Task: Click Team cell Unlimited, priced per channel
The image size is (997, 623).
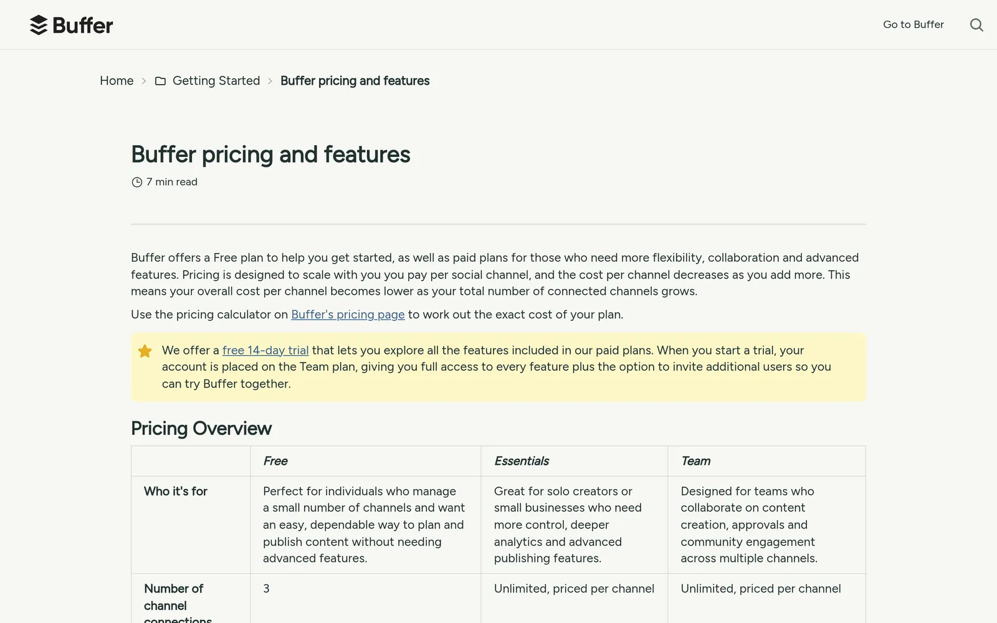Action: pyautogui.click(x=761, y=589)
